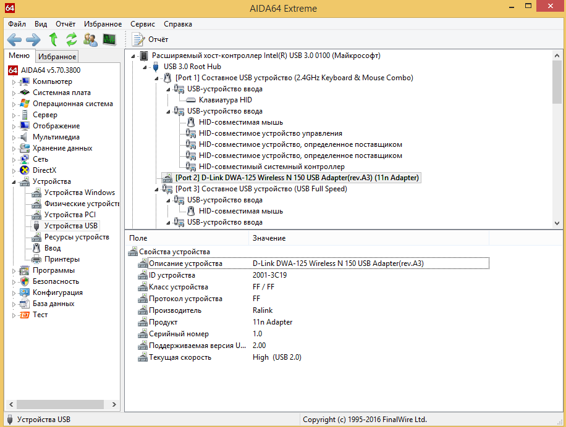The height and width of the screenshot is (427, 566).
Task: Click the Ввод mouse icon
Action: click(36, 248)
